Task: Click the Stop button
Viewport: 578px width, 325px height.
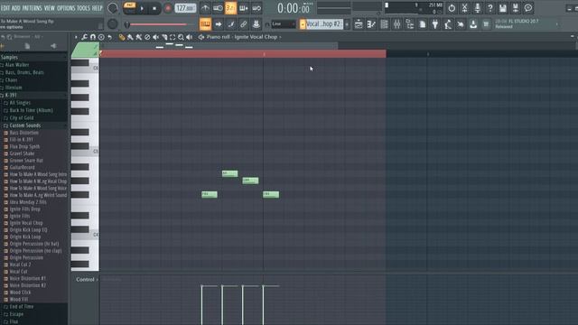Action: [154, 8]
